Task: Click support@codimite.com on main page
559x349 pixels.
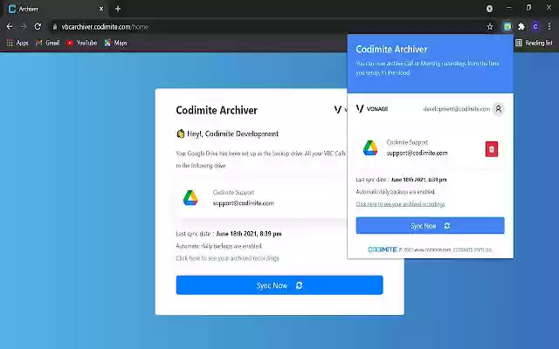Action: [244, 203]
